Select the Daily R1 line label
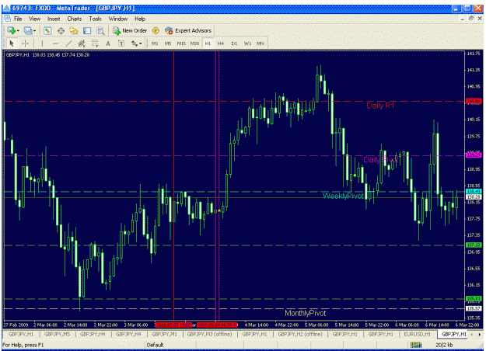Screen dimensions: 486x351 [380, 106]
